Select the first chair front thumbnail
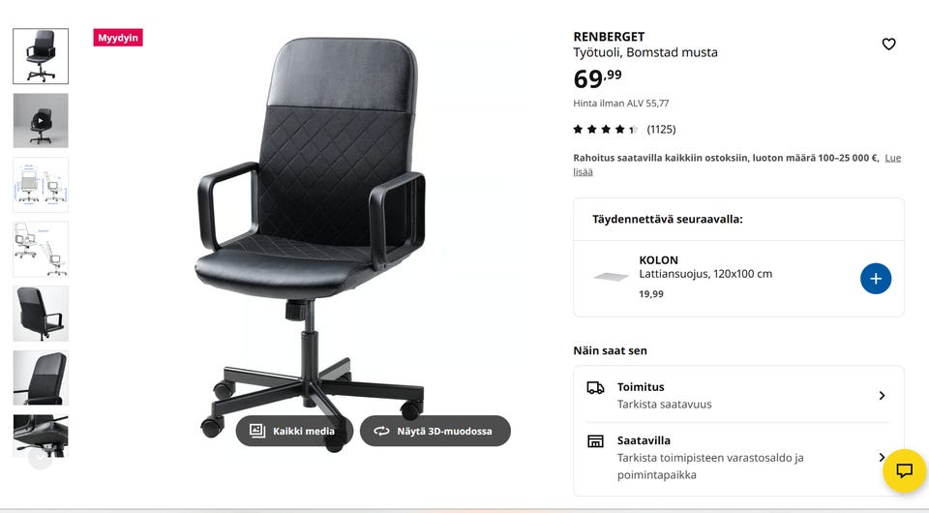The width and height of the screenshot is (929, 513). click(41, 56)
